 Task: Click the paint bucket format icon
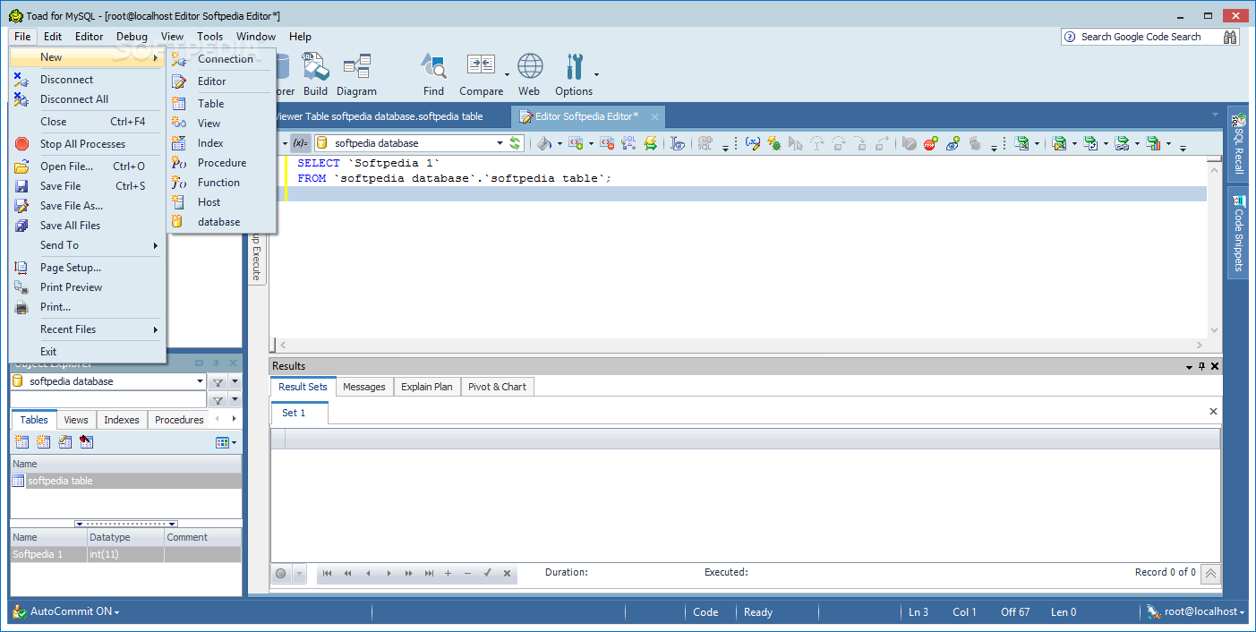tap(543, 143)
